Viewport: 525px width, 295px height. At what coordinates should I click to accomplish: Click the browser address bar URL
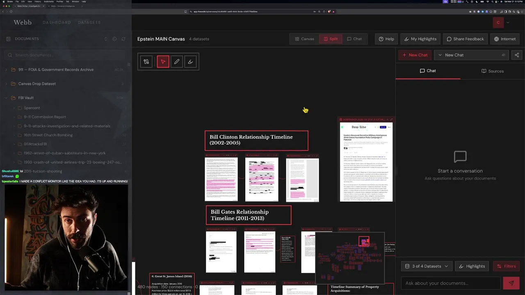click(x=226, y=11)
